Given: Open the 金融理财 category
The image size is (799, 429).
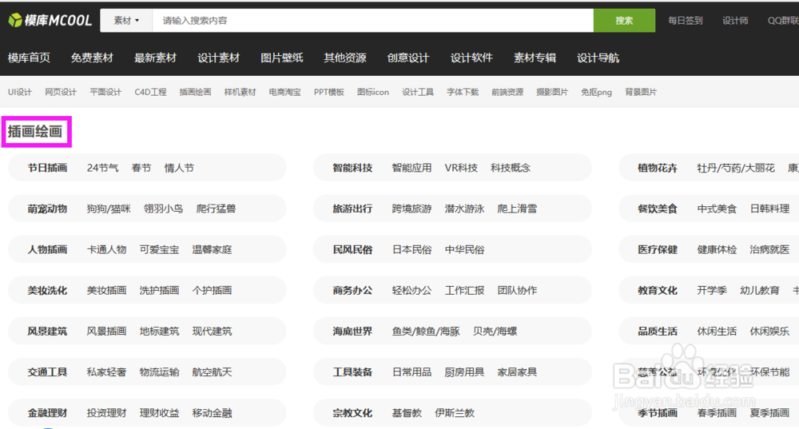Looking at the screenshot, I should [x=47, y=413].
